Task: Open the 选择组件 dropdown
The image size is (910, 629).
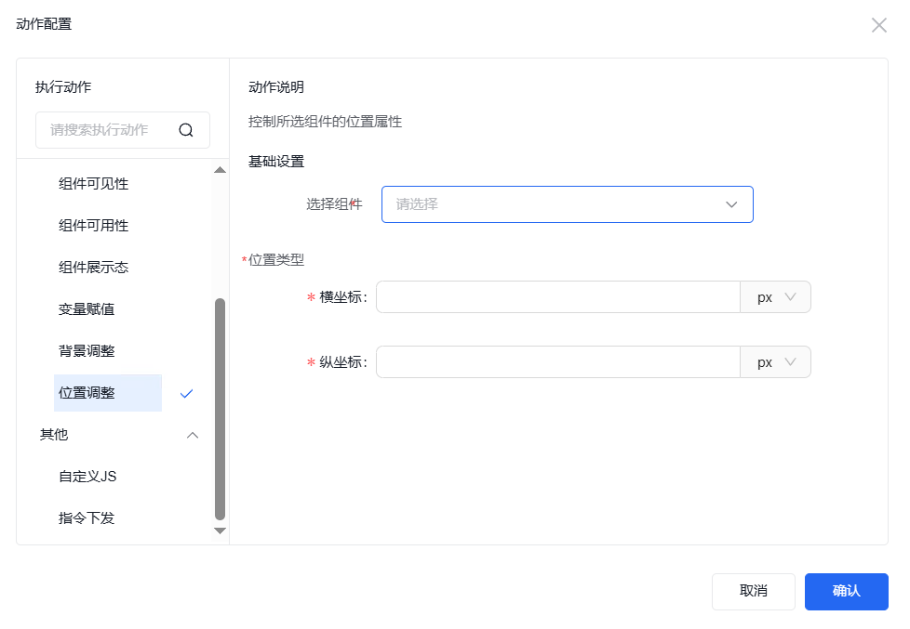Action: (x=567, y=204)
